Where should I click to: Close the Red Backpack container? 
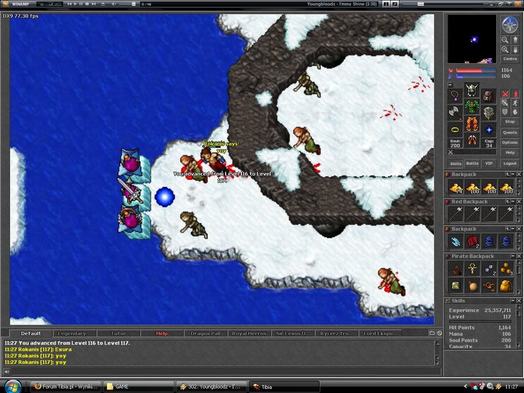coord(519,202)
